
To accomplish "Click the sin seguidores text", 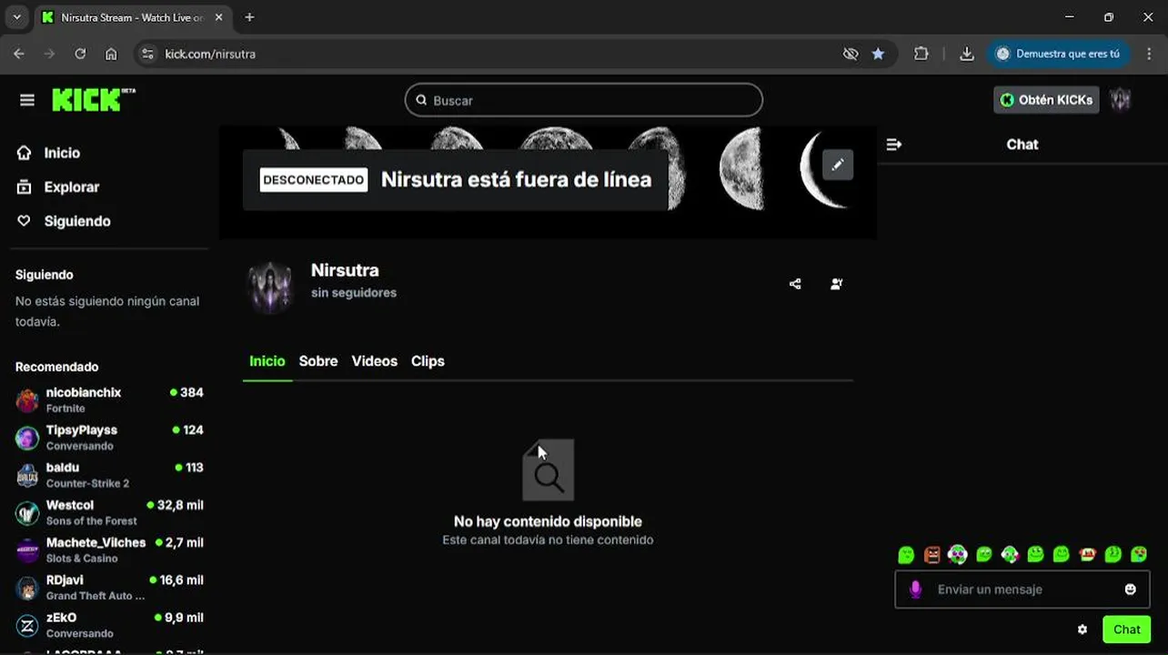I will [x=354, y=293].
